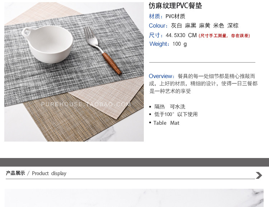The height and width of the screenshot is (207, 269).
Task: Click the Weight 100 g text
Action: coord(168,44)
